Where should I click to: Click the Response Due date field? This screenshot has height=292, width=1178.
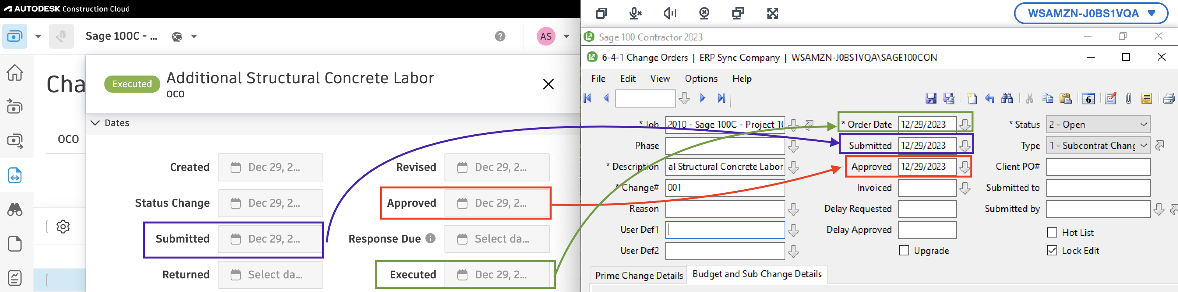(x=497, y=239)
